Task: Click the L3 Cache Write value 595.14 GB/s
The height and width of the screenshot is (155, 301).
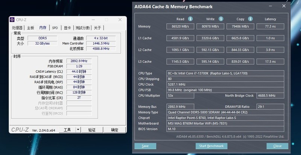Action: [x=210, y=61]
